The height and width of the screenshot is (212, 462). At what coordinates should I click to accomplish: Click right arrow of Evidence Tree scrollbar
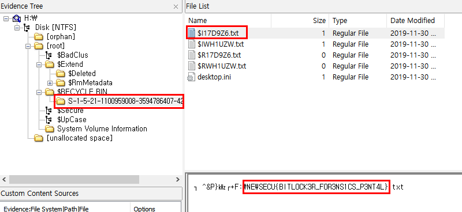pyautogui.click(x=178, y=179)
